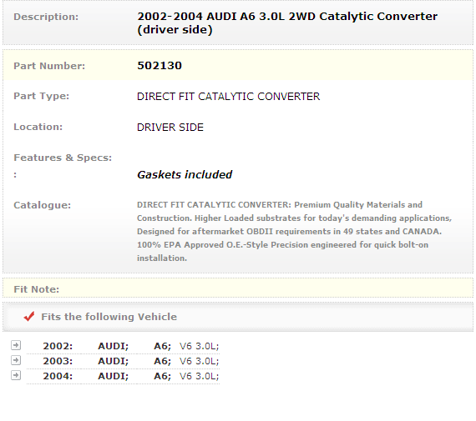This screenshot has width=476, height=421.
Task: Select the DIRECT FIT CATALYTIC CONVERTER part type
Action: click(228, 97)
